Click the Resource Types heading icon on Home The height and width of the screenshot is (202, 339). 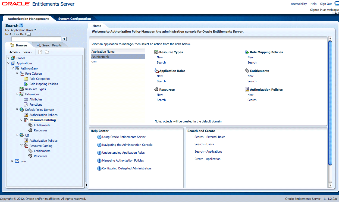click(x=156, y=52)
